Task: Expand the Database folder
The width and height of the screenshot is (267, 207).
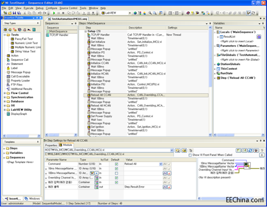Action: tap(5, 101)
